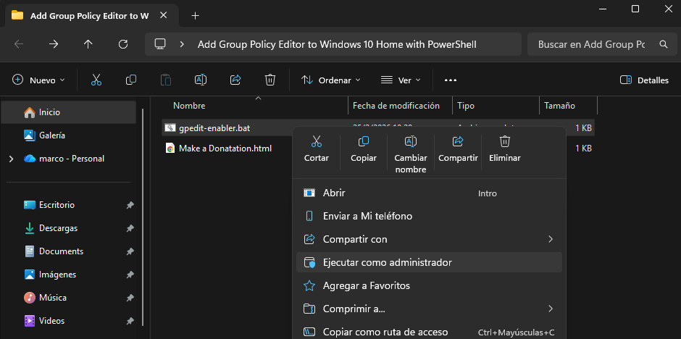The width and height of the screenshot is (681, 339).
Task: Click the toolbar delete trash icon
Action: 270,80
